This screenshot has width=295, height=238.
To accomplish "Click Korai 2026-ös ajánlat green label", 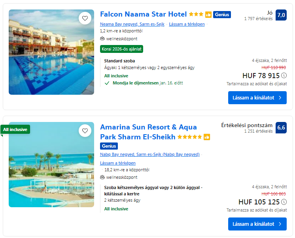I will click(121, 49).
